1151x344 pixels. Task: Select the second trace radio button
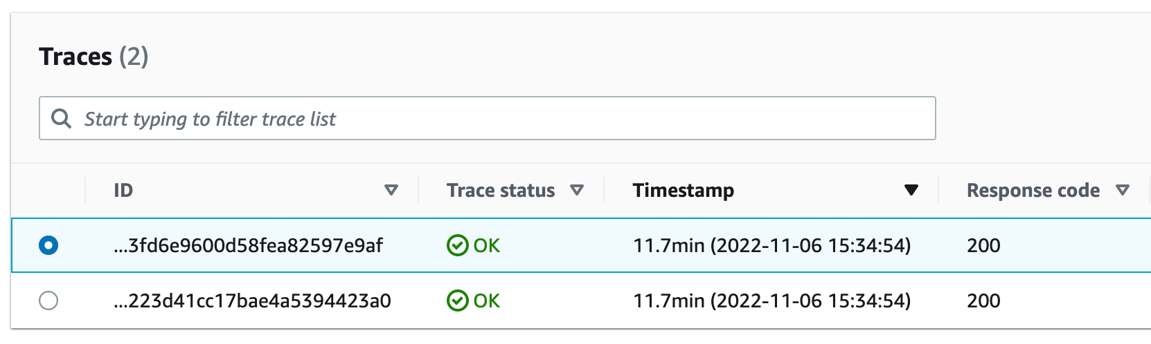point(48,300)
